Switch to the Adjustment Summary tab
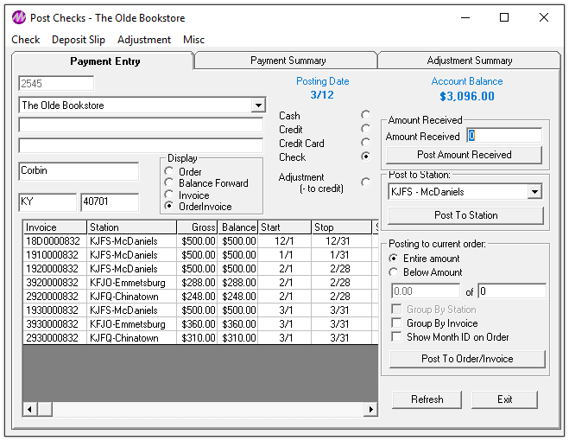This screenshot has width=569, height=441. point(469,61)
